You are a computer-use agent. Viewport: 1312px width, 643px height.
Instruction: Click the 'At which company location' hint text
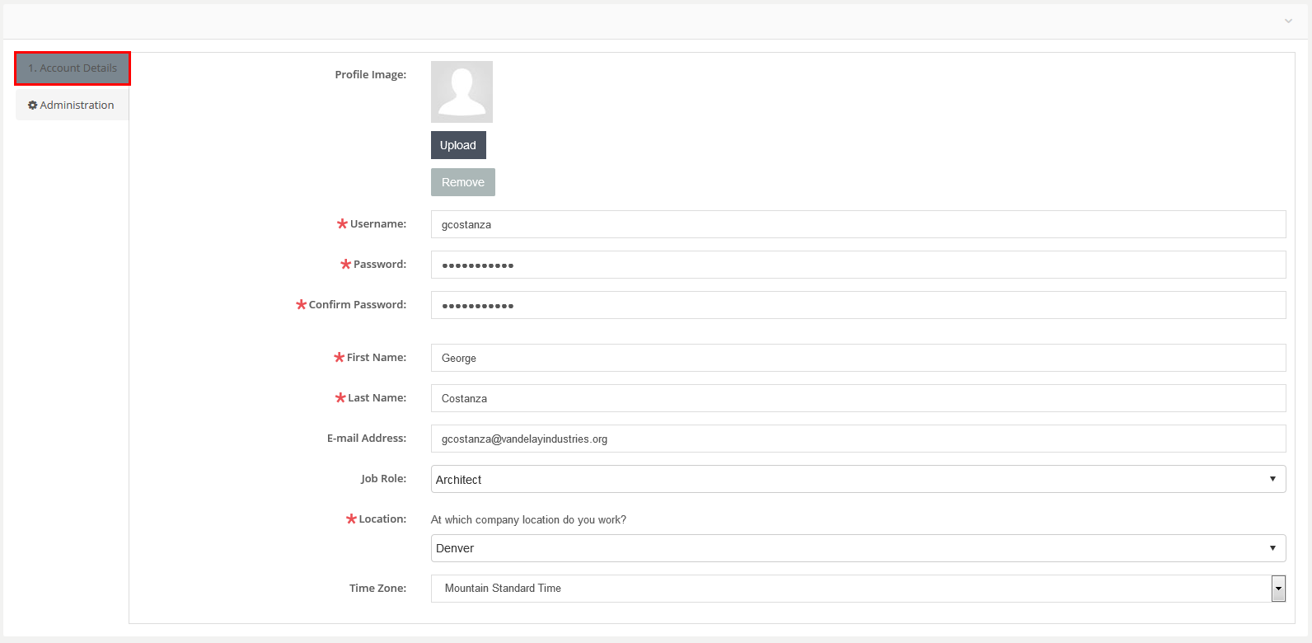[x=528, y=520]
